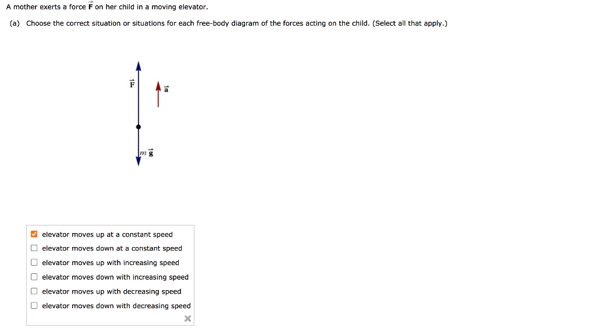Click the label text 'elevator moves up at a constant speed'
Viewport: 596px width, 335px height.
(x=107, y=235)
